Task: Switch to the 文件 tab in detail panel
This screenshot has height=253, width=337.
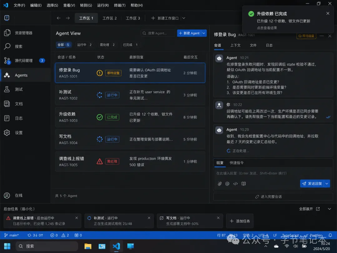Action: (253, 45)
